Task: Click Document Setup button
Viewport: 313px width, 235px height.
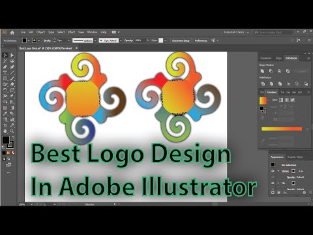Action: [x=181, y=40]
